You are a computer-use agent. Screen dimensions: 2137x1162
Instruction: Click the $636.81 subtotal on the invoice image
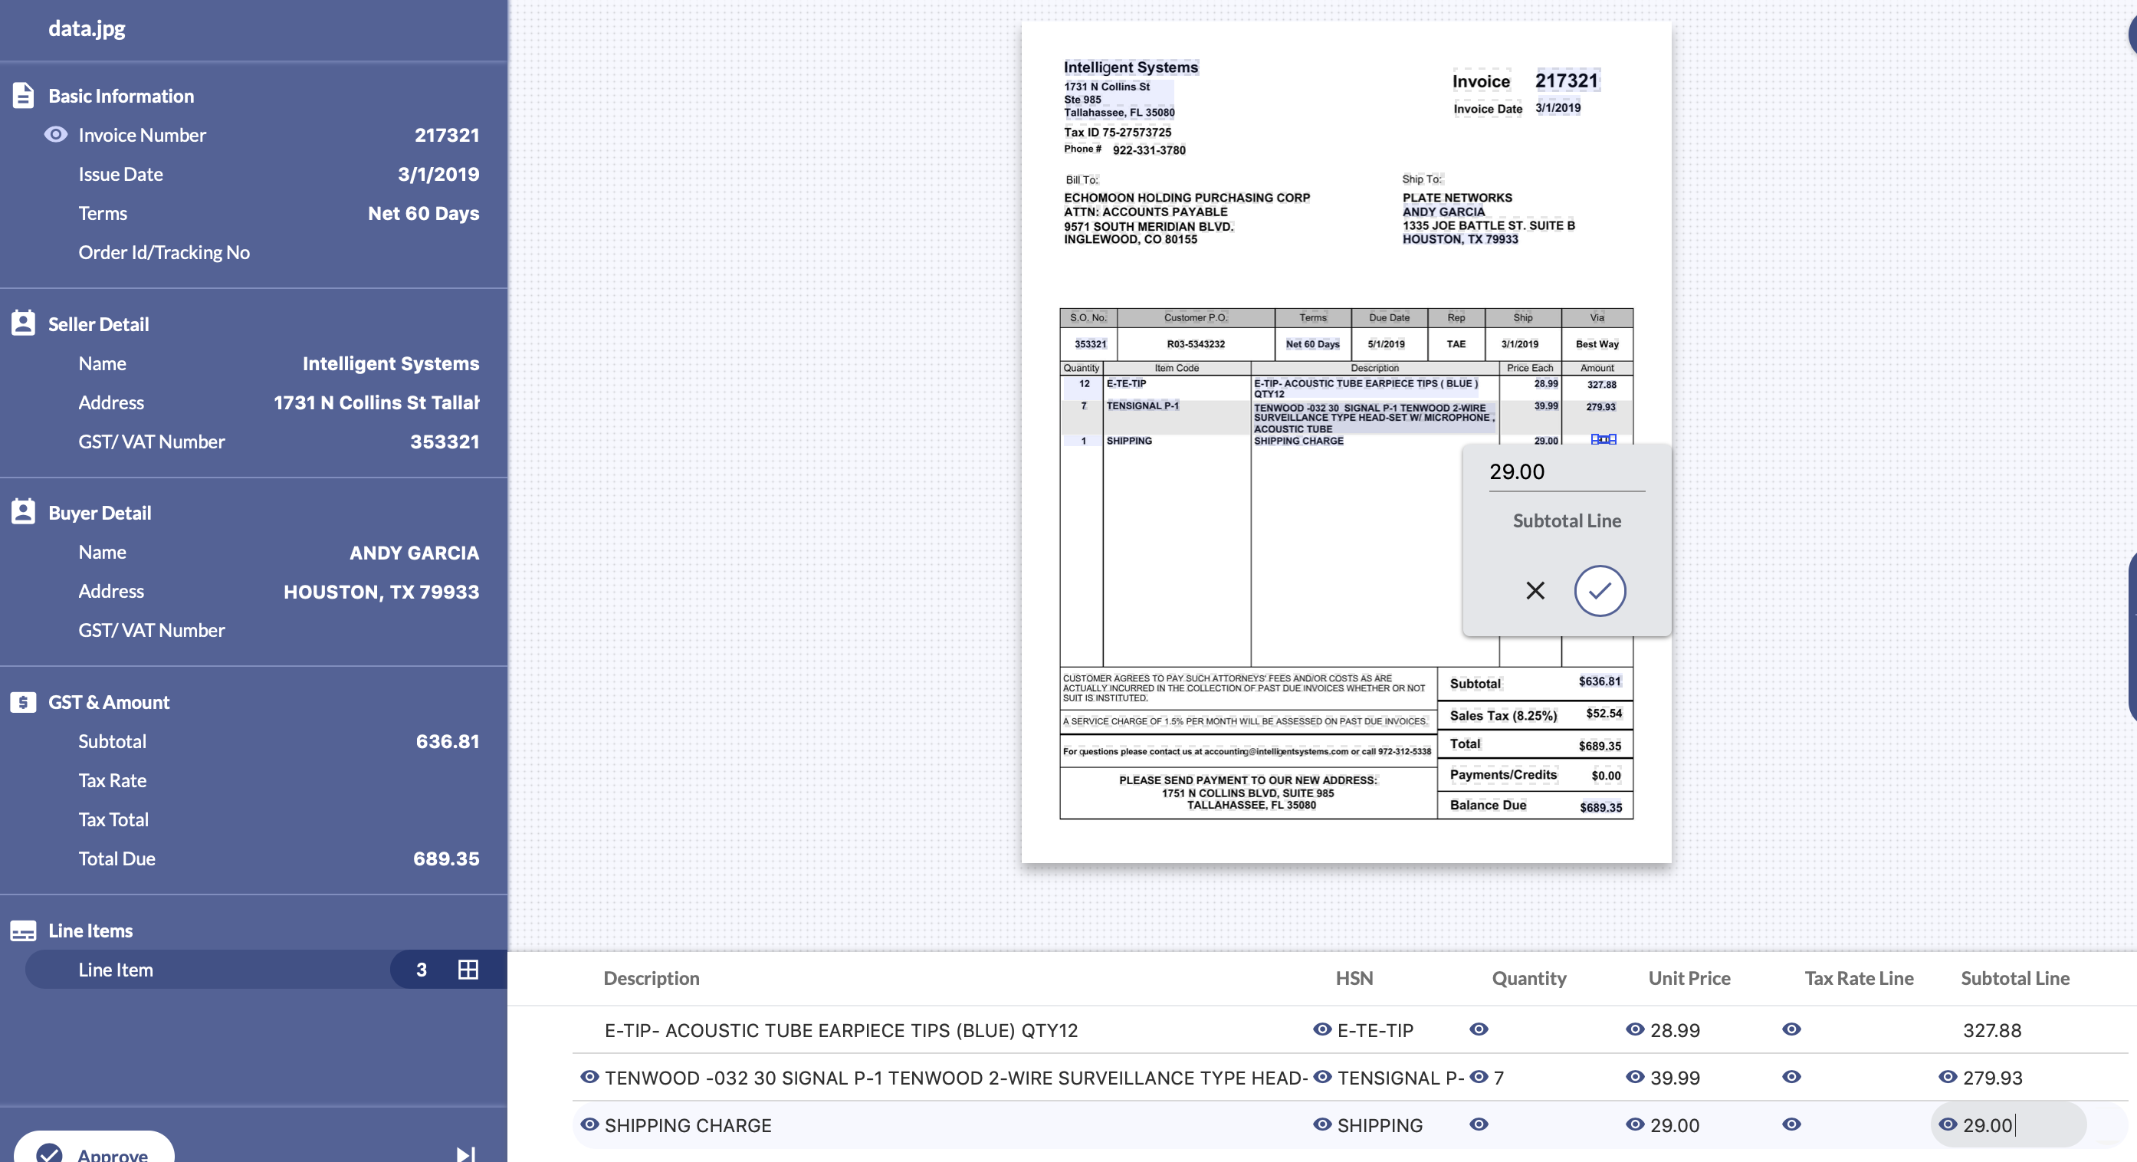click(x=1599, y=681)
